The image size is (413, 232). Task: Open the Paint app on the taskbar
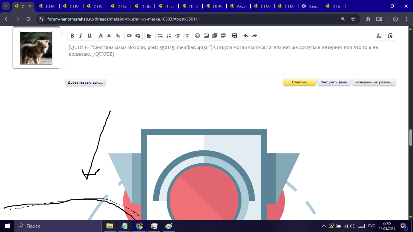point(169,226)
